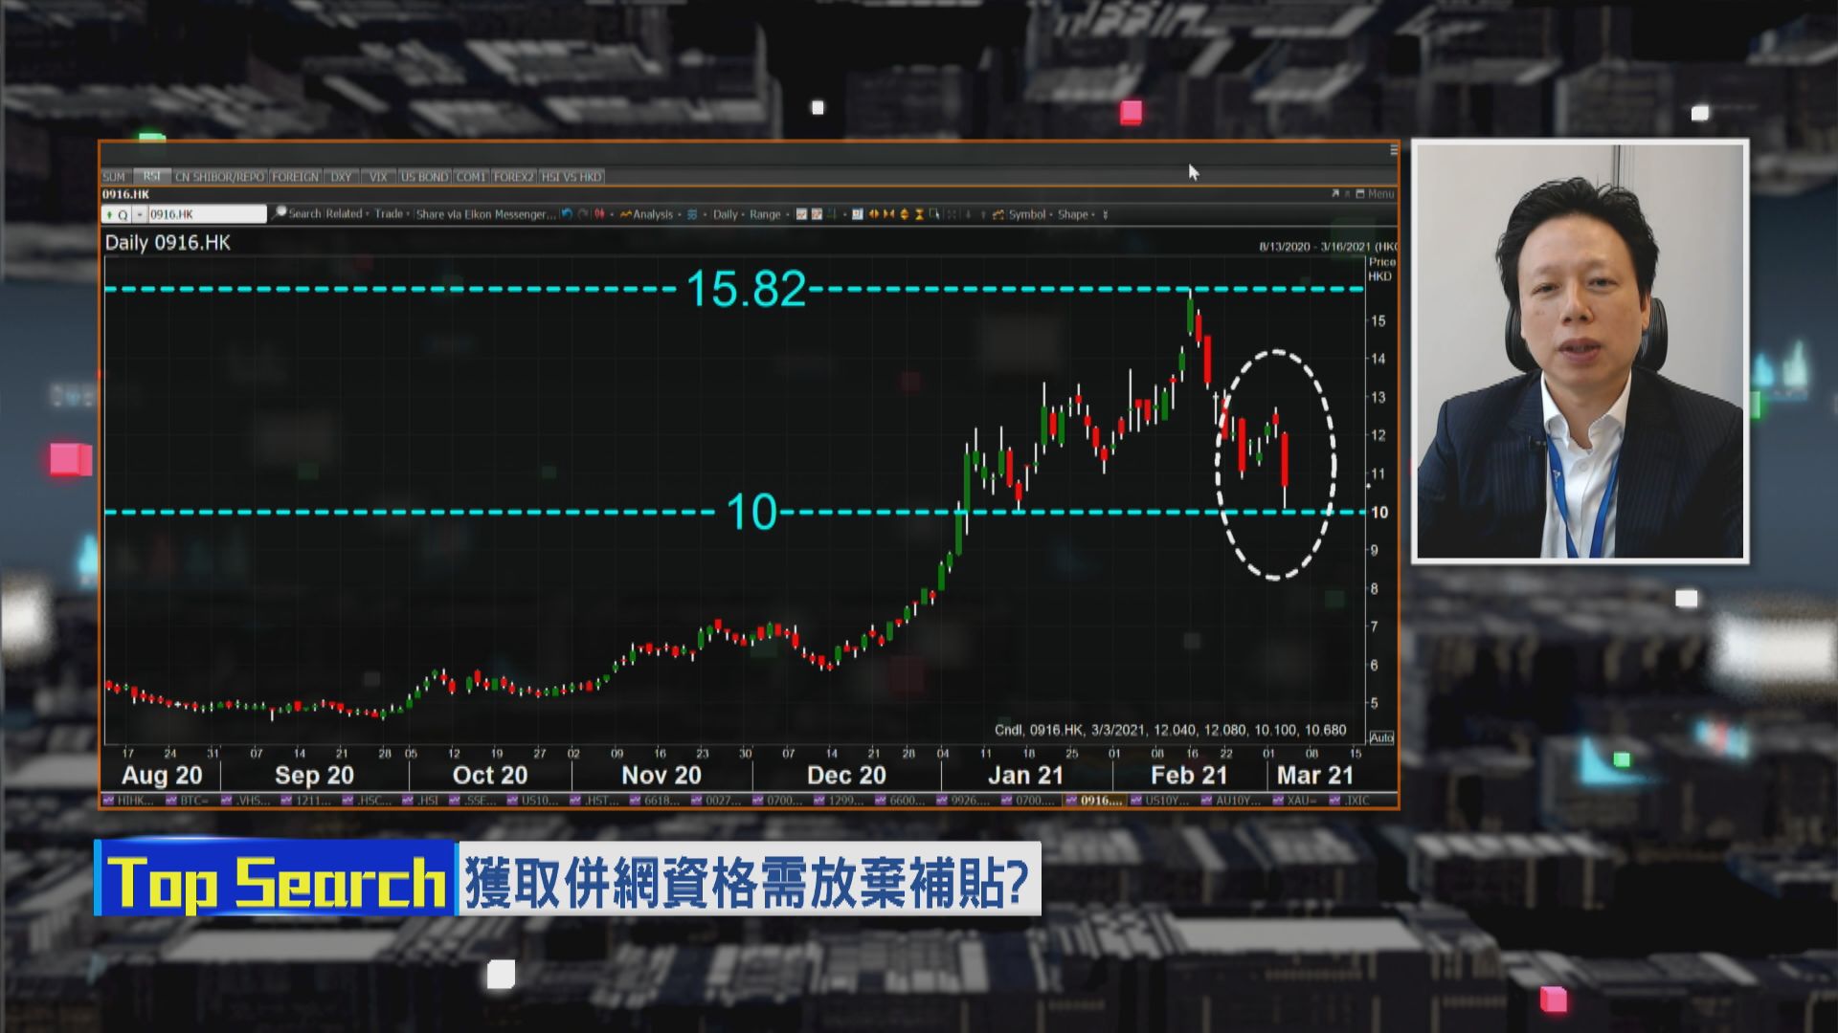Expand the Range dropdown
The image size is (1838, 1033).
click(x=765, y=214)
